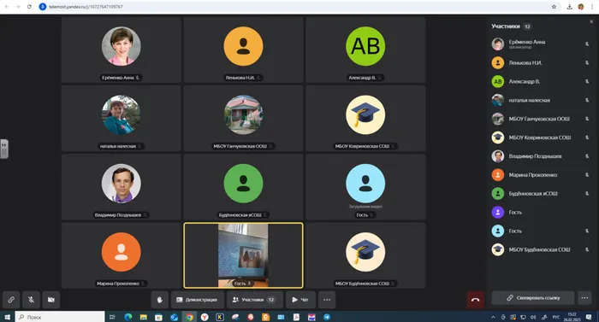The image size is (599, 322).
Task: Click the microphone icon for наталья налесная in list
Action: click(587, 100)
